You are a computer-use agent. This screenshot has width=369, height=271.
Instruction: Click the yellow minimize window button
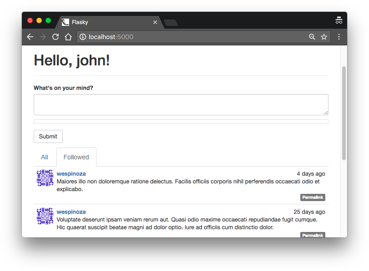[x=39, y=20]
